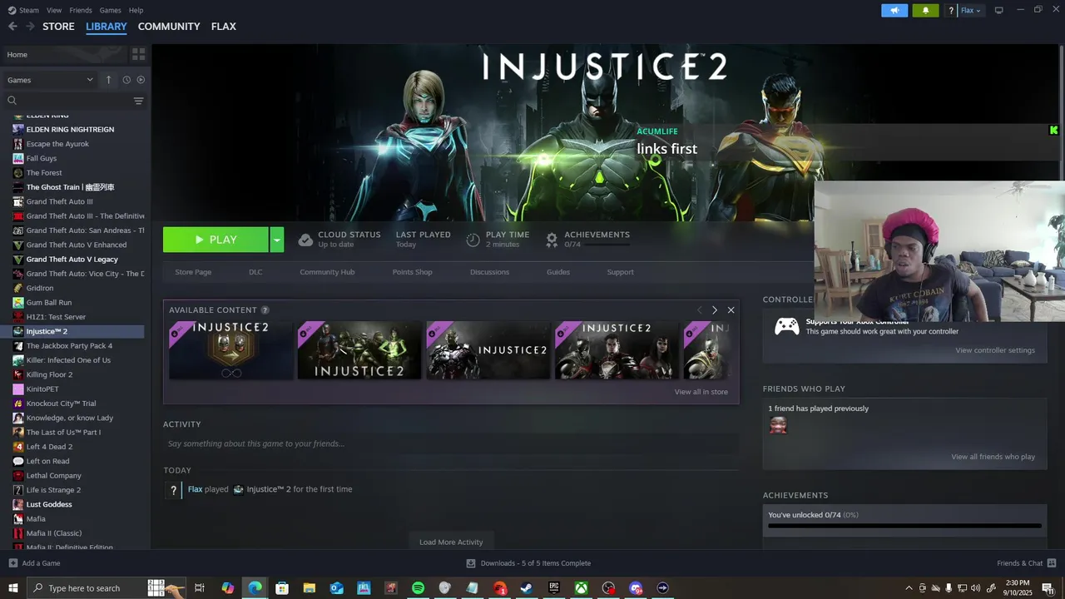This screenshot has height=599, width=1065.
Task: Go back with the left arrow
Action: (x=12, y=27)
